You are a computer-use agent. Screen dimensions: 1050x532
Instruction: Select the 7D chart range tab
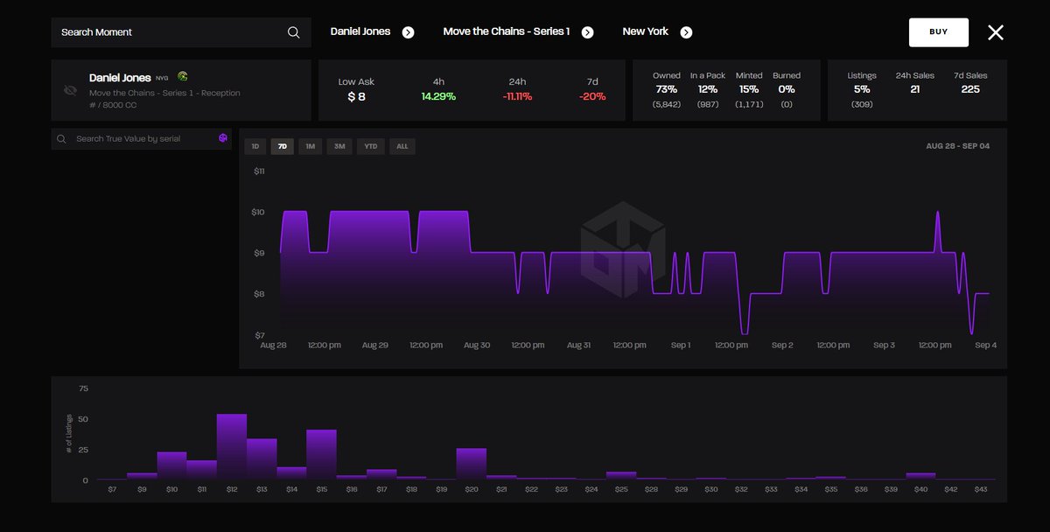[x=283, y=146]
